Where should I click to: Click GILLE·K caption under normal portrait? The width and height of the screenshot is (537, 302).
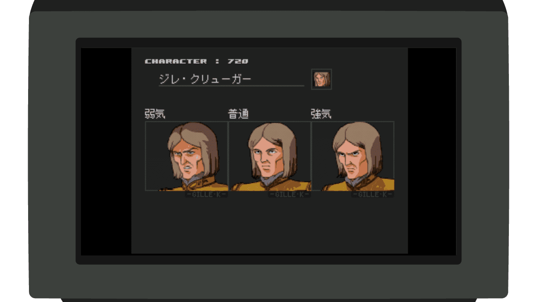click(x=289, y=195)
